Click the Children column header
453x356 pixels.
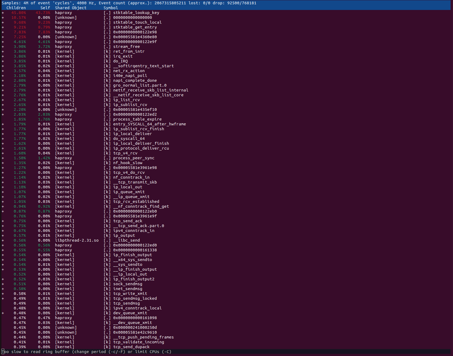pyautogui.click(x=16, y=8)
